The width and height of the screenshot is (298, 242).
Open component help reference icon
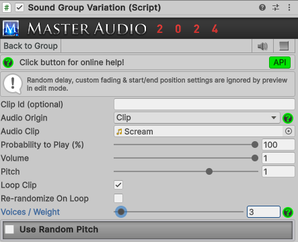click(x=262, y=7)
